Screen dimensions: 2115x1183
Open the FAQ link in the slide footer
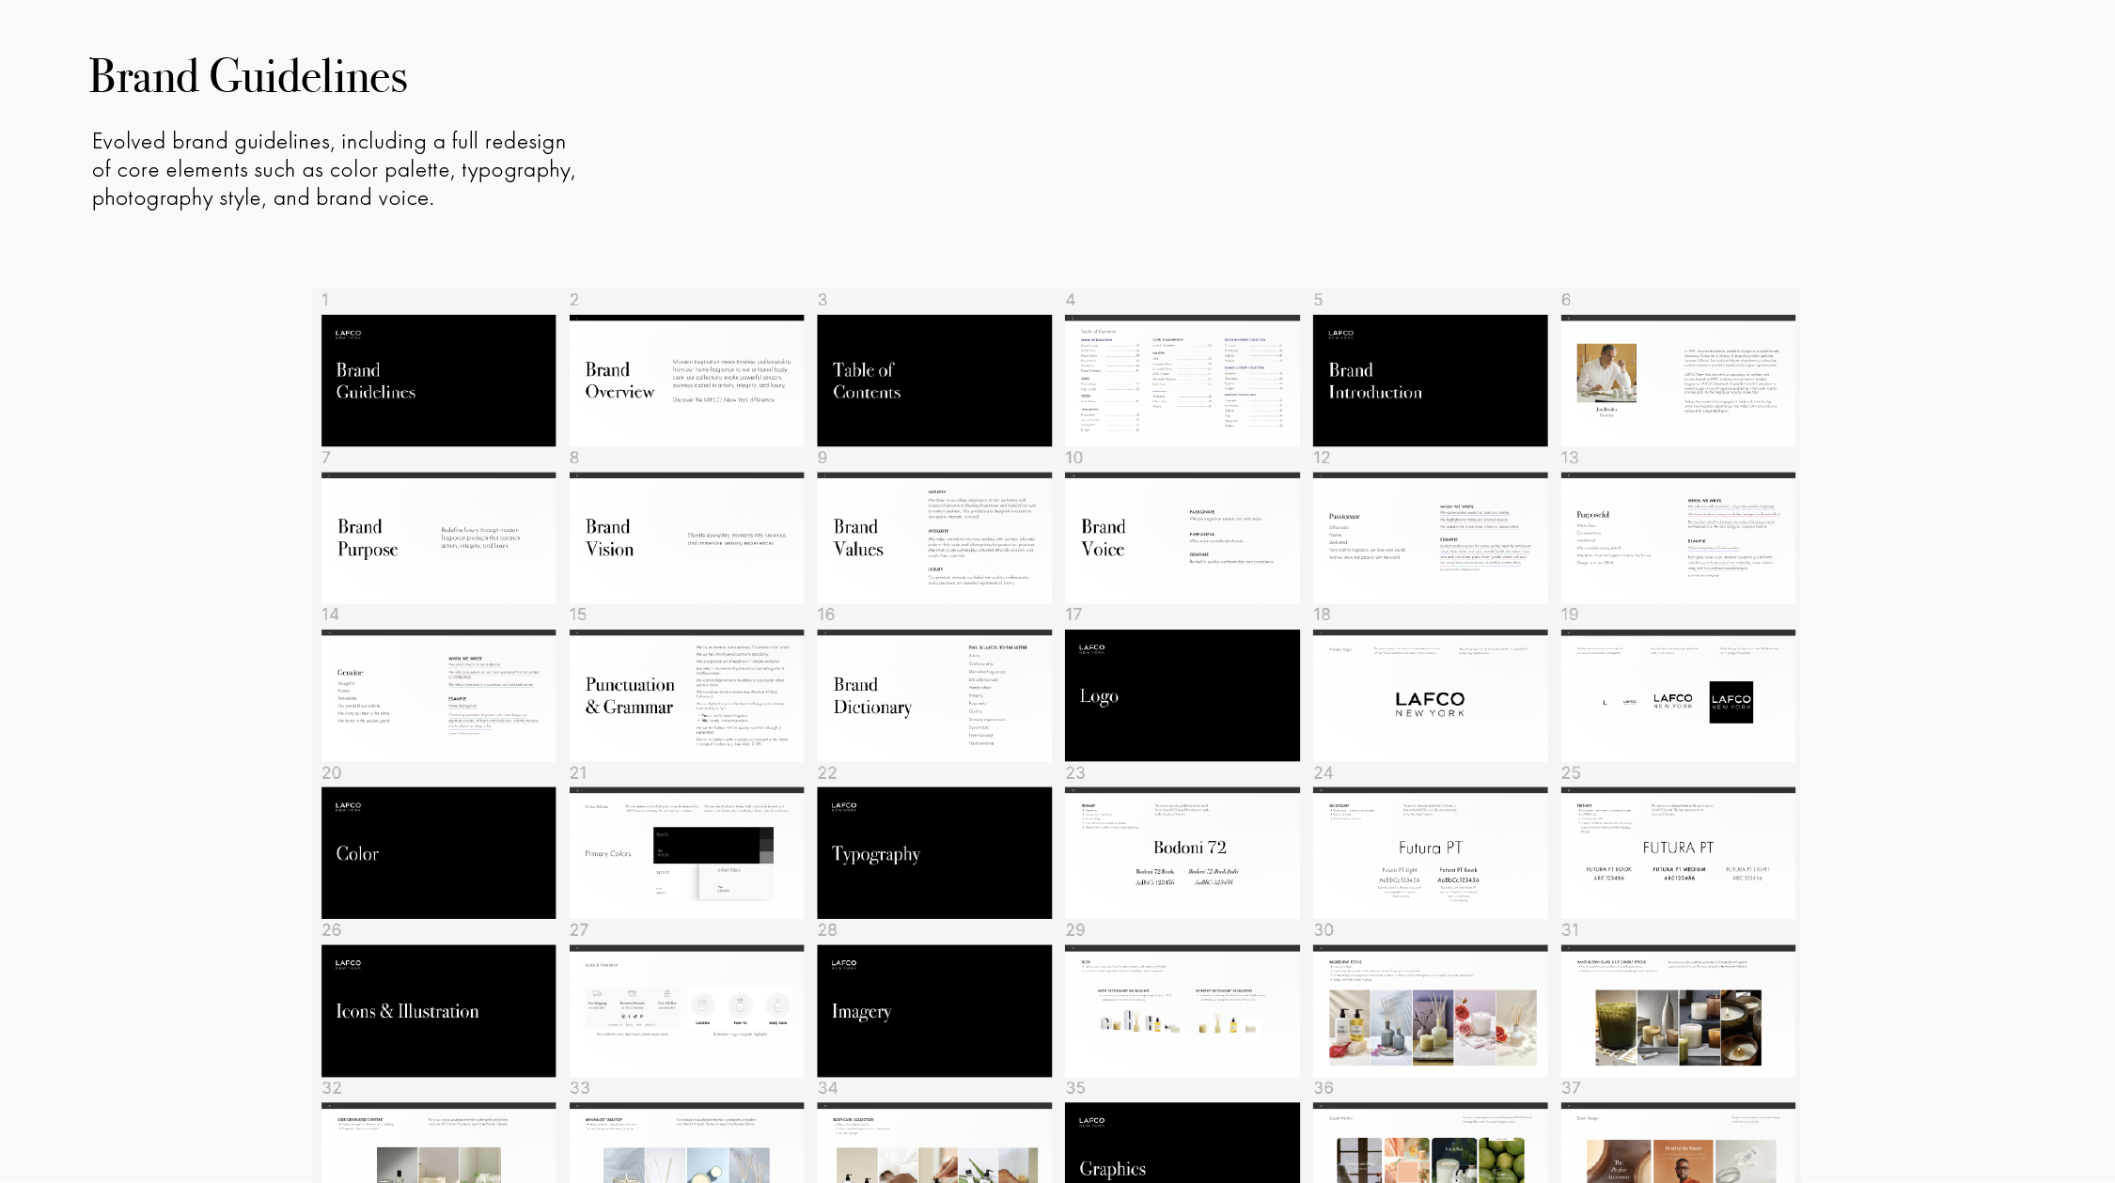638,1025
